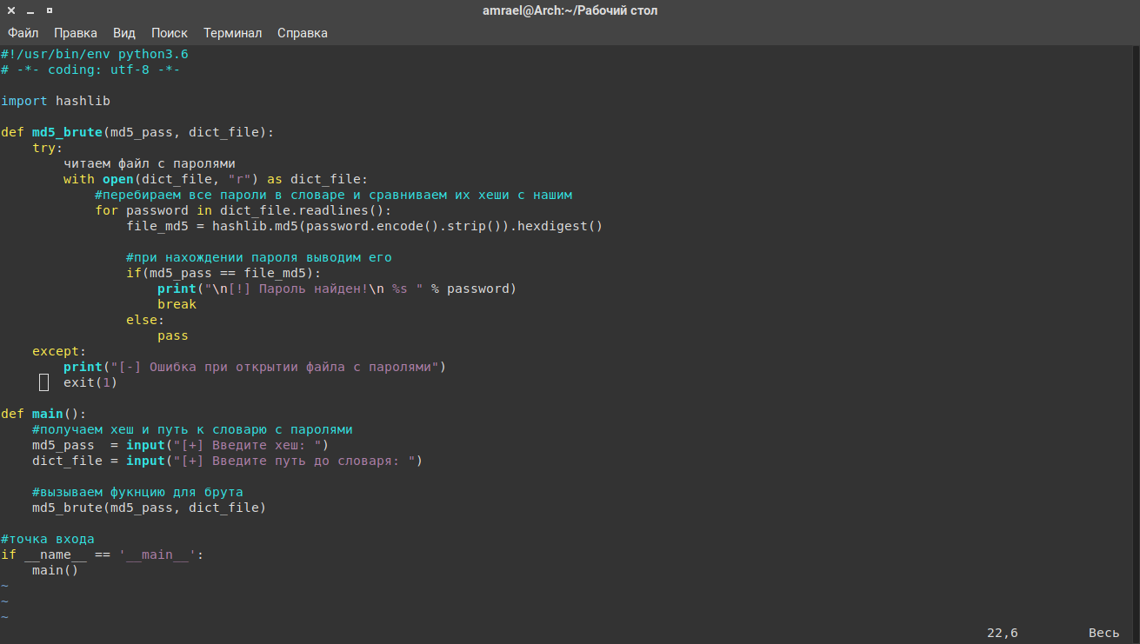
Task: Minimize the terminal window
Action: tap(30, 10)
